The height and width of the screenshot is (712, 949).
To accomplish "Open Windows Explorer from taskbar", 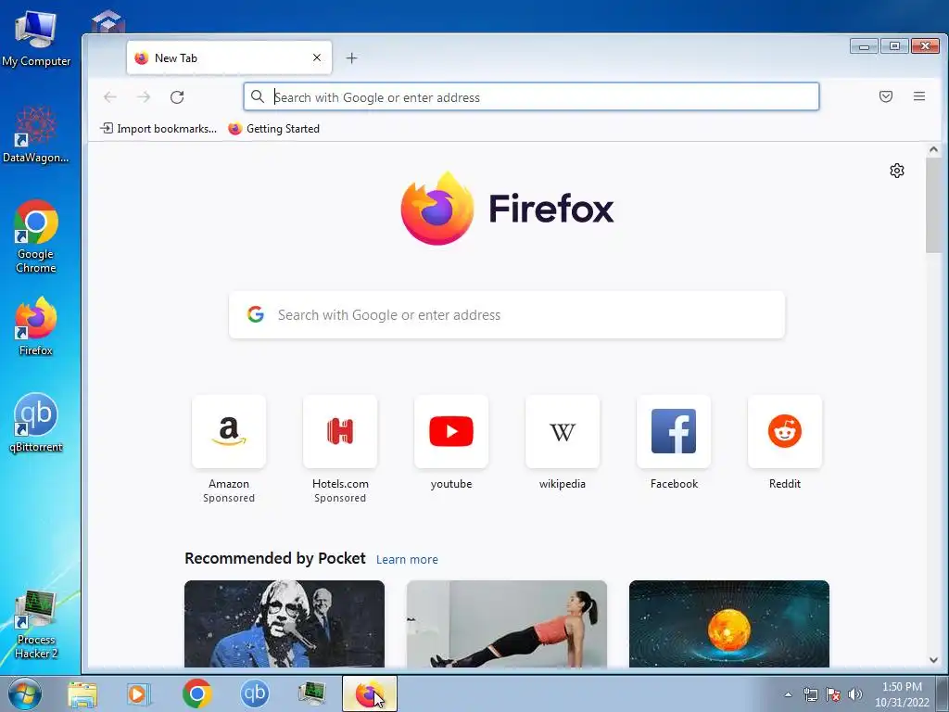I will (82, 693).
